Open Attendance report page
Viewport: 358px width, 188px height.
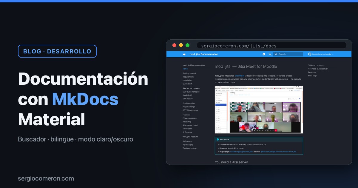pos(190,125)
